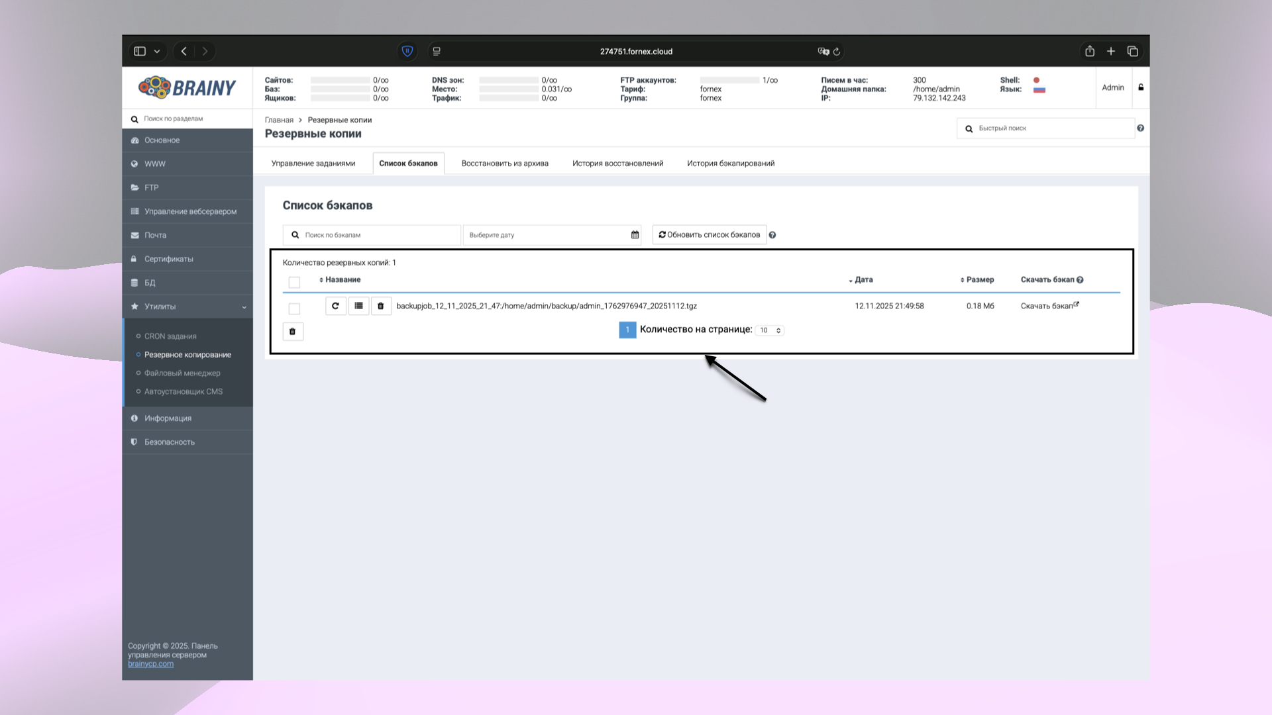Click the Russian flag language icon
The image size is (1272, 715).
coord(1039,89)
